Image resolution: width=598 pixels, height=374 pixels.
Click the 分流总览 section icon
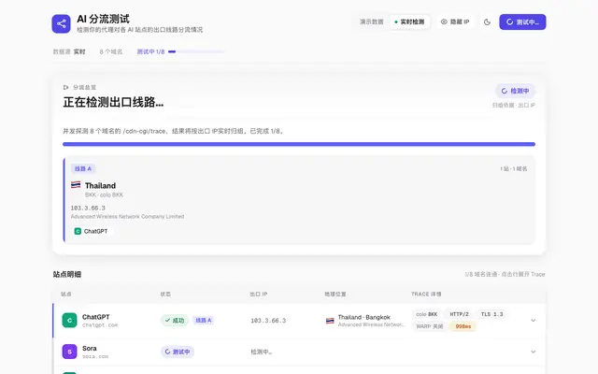click(66, 87)
